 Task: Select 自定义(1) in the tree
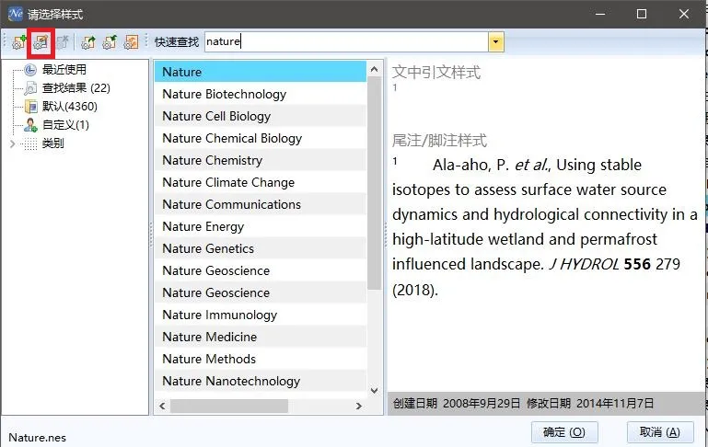pyautogui.click(x=65, y=125)
